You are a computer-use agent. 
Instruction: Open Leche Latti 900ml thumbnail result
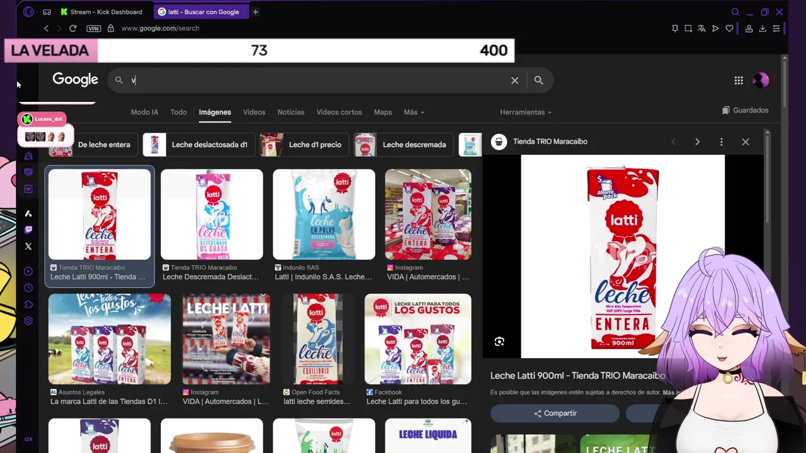pos(99,215)
